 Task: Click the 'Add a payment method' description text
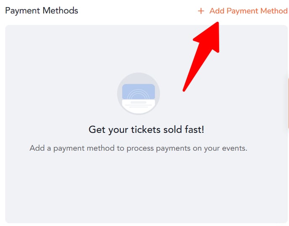click(139, 148)
